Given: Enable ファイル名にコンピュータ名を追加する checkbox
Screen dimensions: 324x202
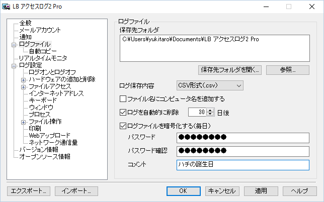Looking at the screenshot, I should (123, 99).
